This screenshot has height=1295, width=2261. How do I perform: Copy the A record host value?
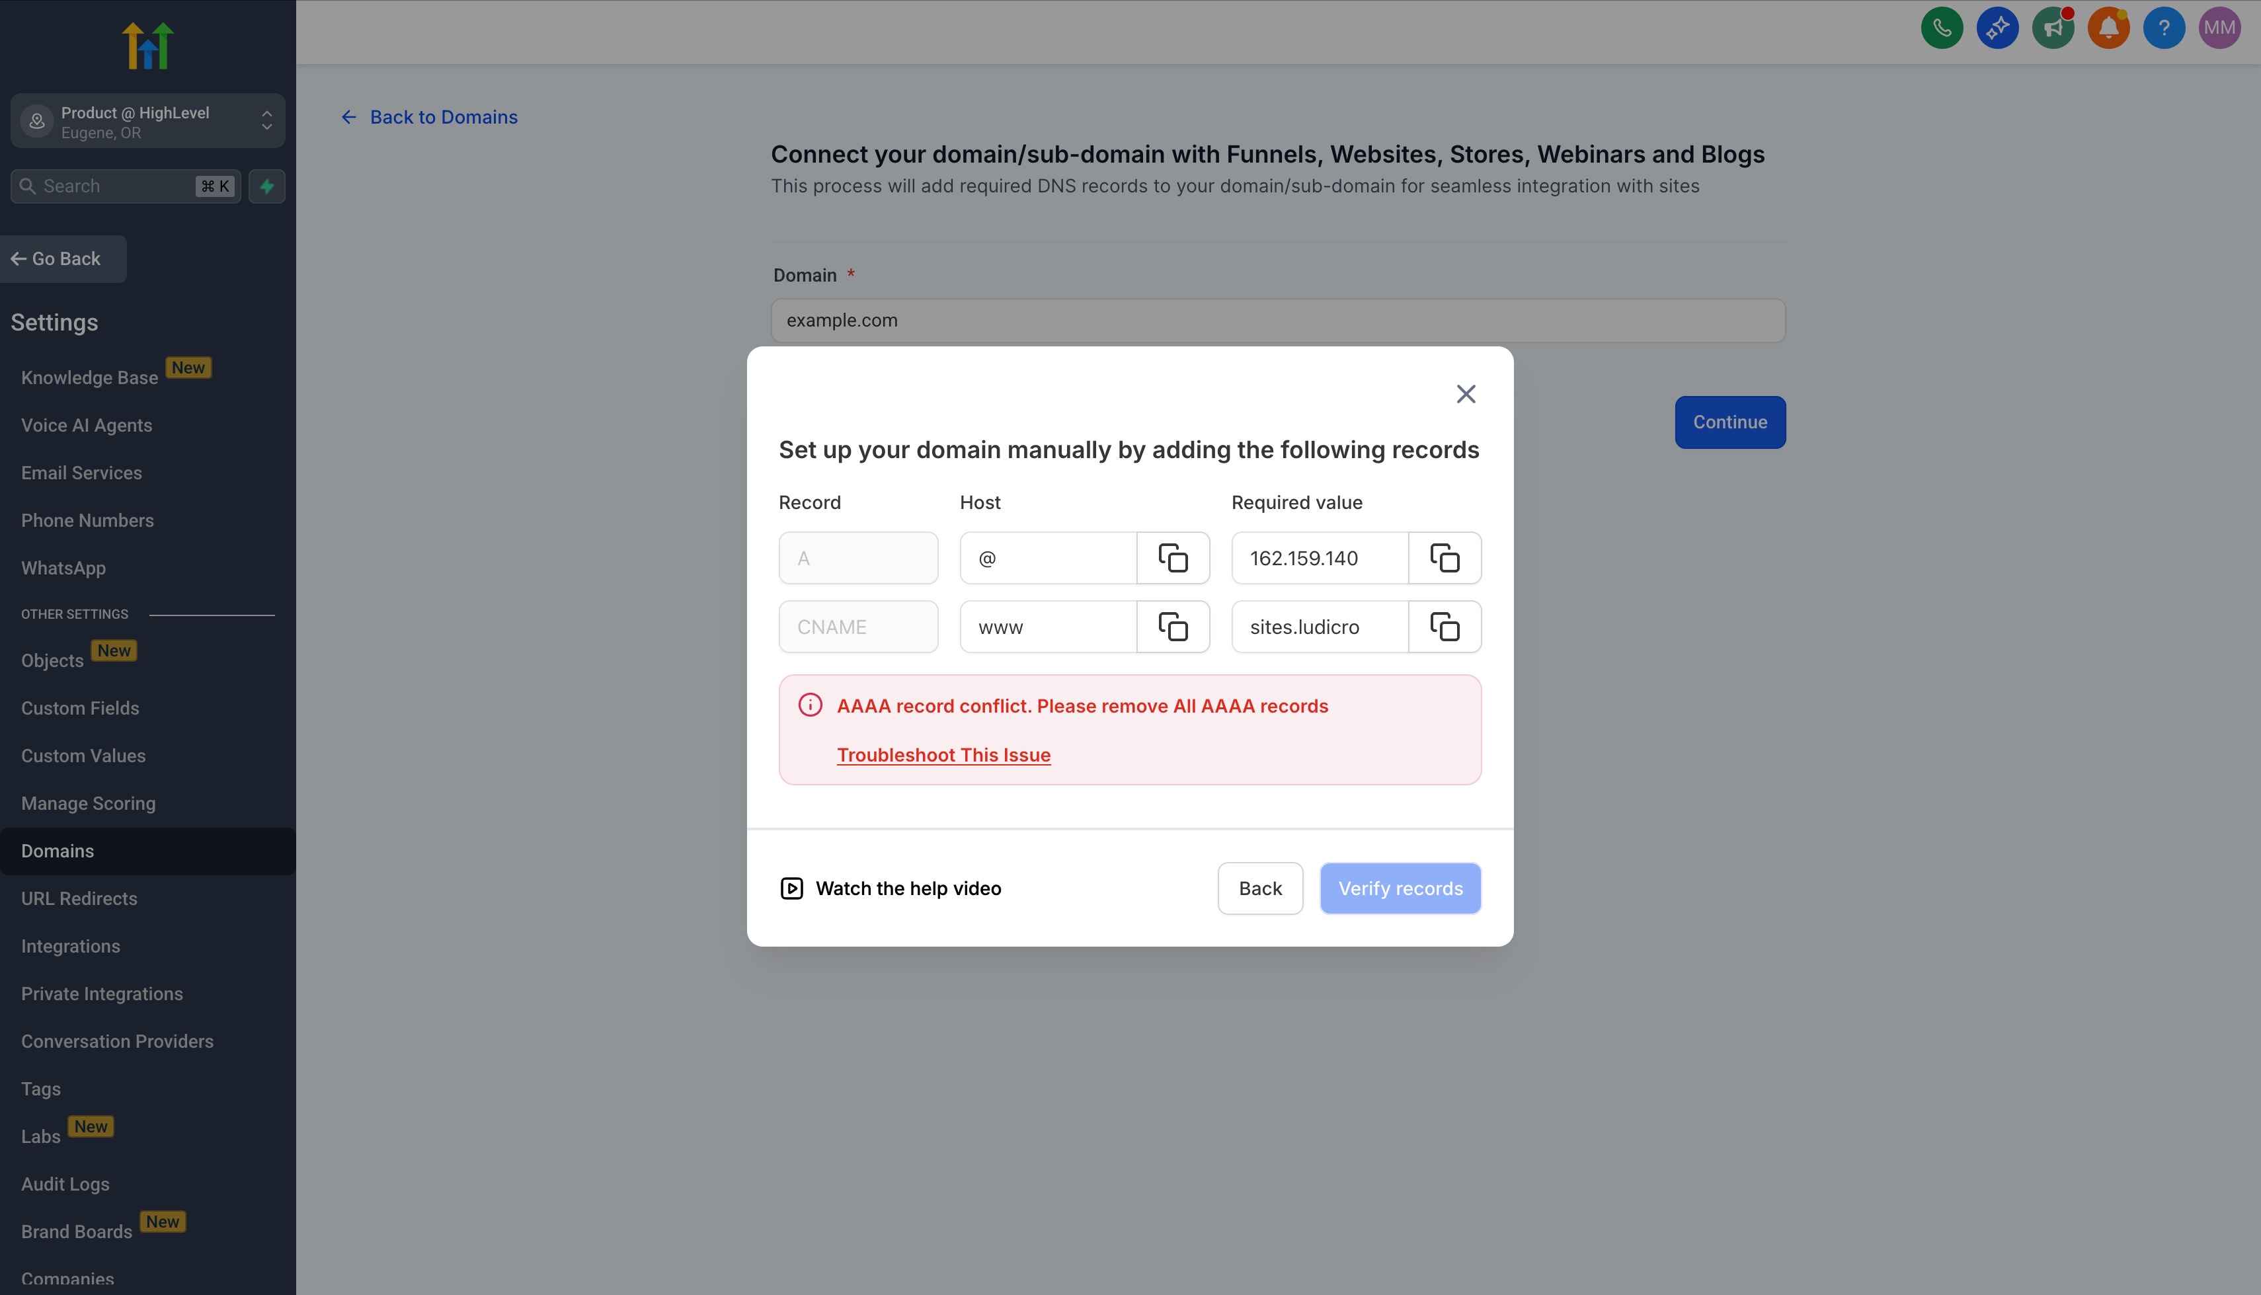coord(1172,558)
